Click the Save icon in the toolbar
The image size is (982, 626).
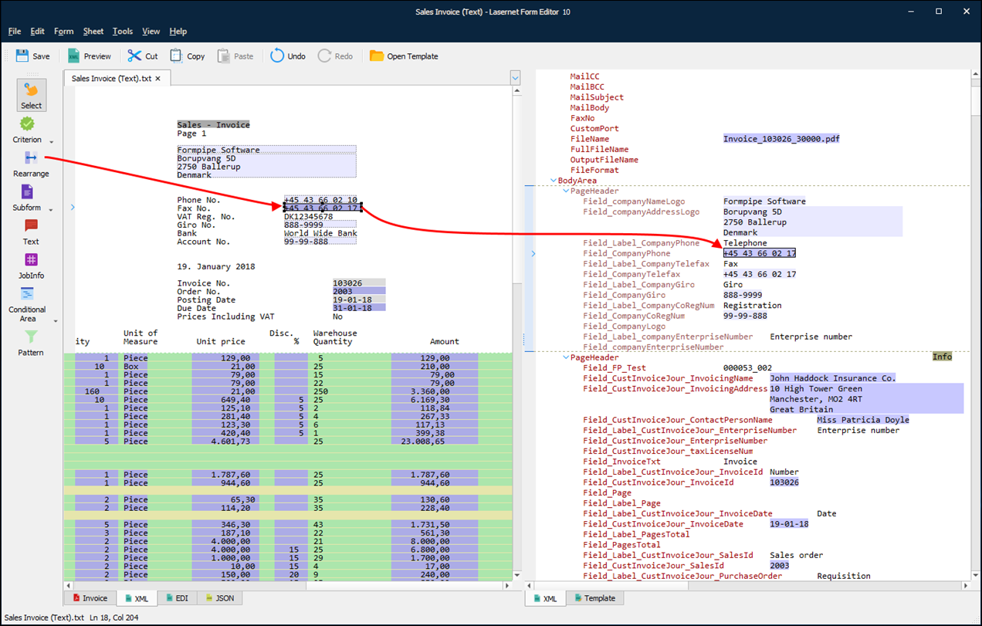(x=22, y=56)
